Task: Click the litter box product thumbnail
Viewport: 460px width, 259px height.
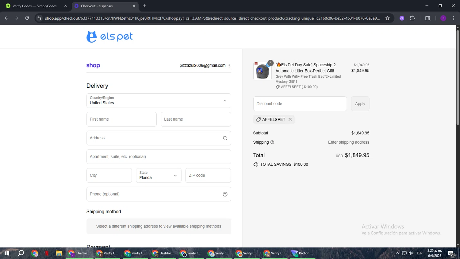Action: coord(262,71)
